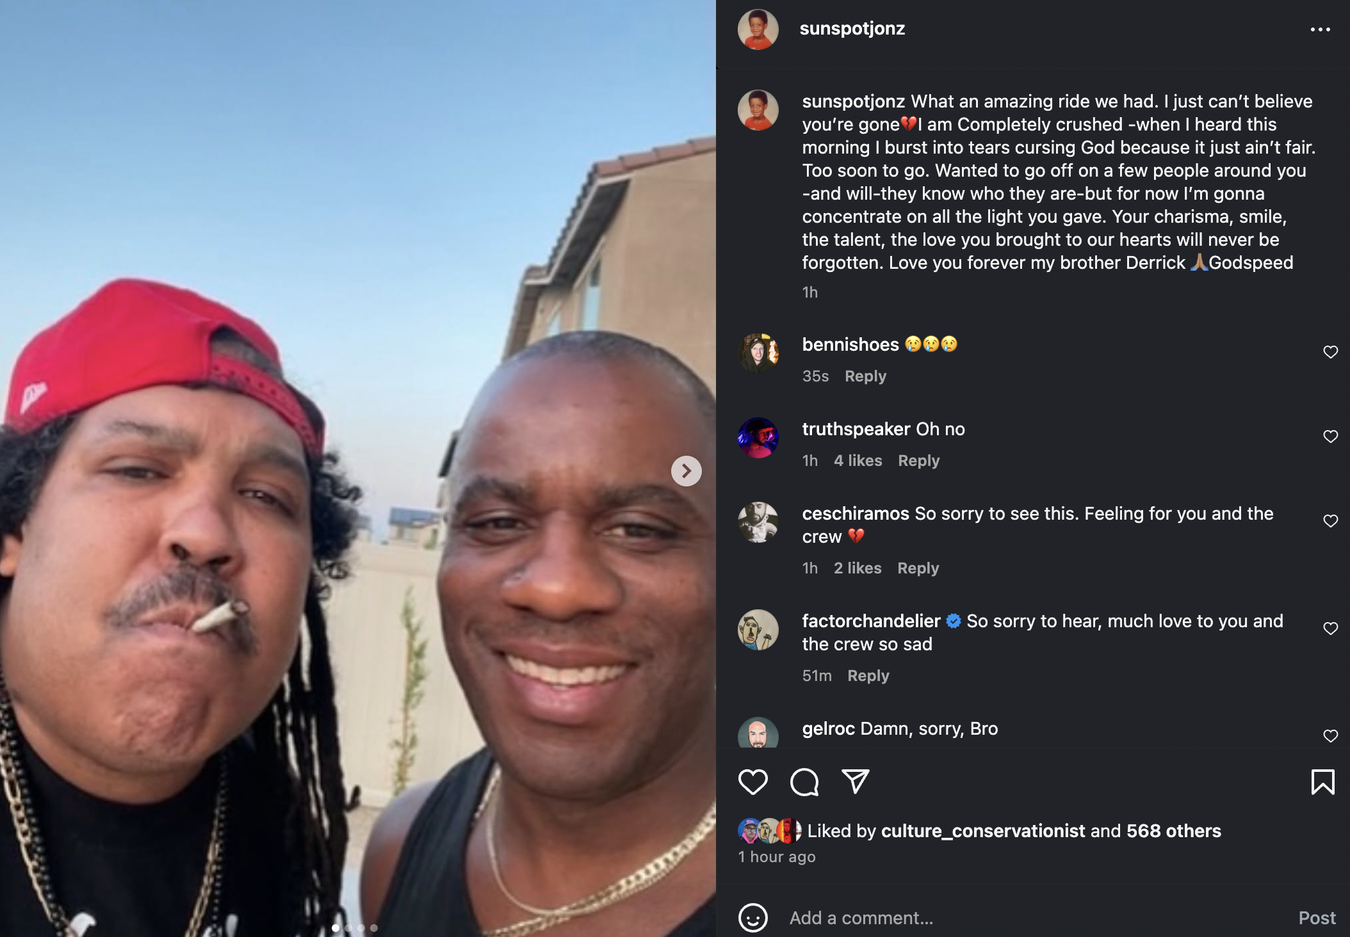Open emoji picker smiley icon
The image size is (1350, 937).
tap(752, 918)
